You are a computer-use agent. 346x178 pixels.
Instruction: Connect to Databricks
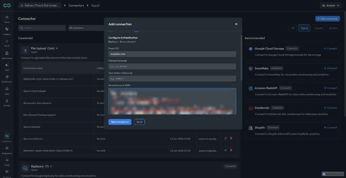pos(330,108)
